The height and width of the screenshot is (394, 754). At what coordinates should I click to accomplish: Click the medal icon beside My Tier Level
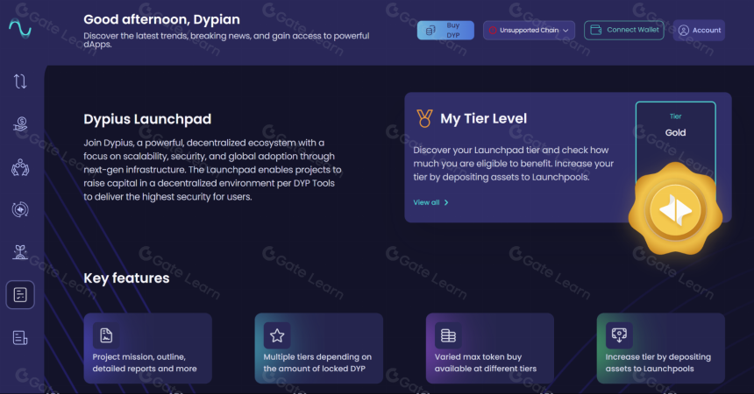coord(424,118)
